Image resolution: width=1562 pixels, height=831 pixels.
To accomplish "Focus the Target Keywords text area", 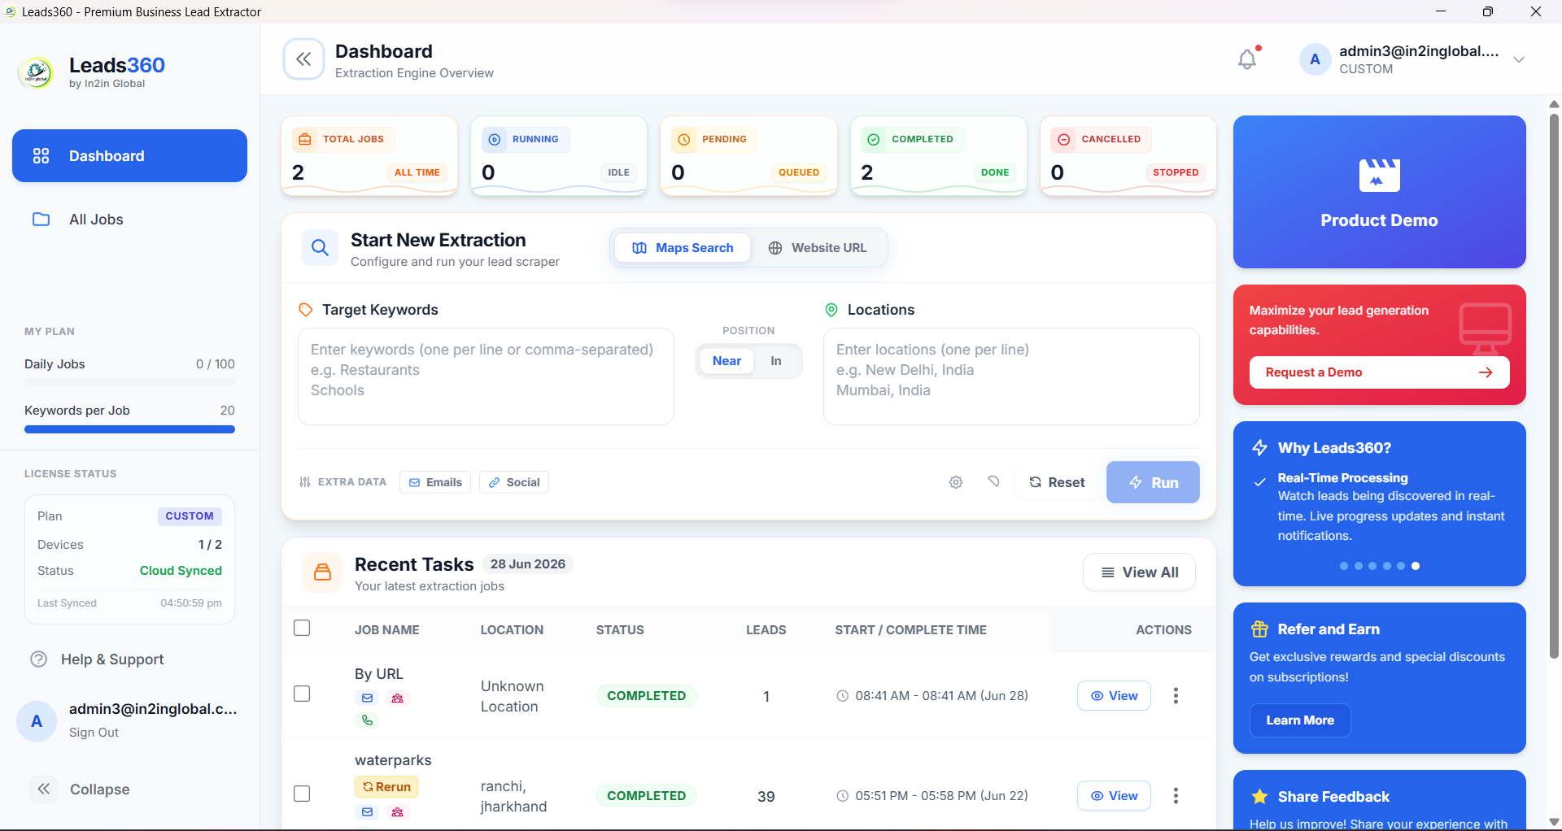I will click(x=486, y=376).
